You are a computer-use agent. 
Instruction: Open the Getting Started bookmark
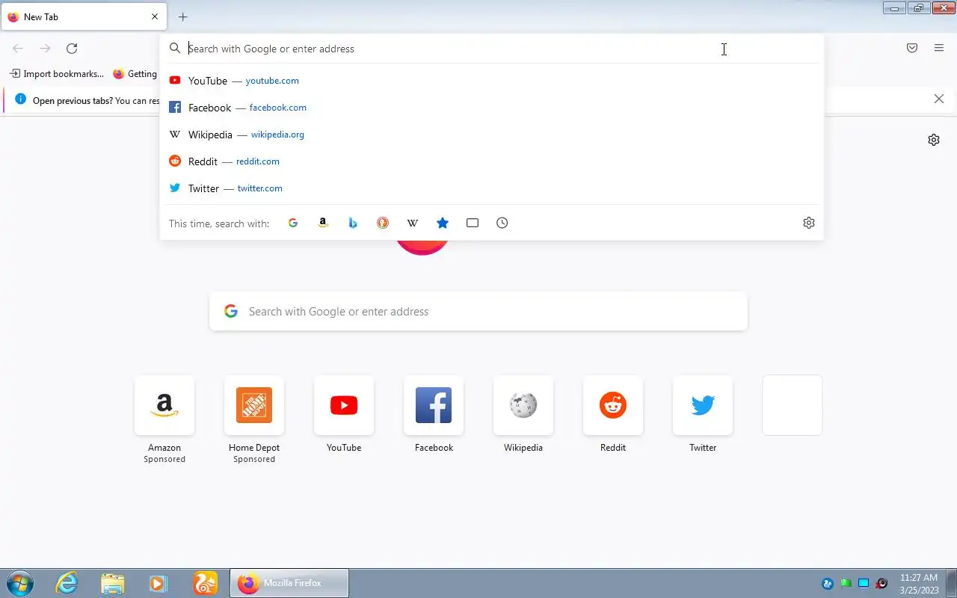135,74
